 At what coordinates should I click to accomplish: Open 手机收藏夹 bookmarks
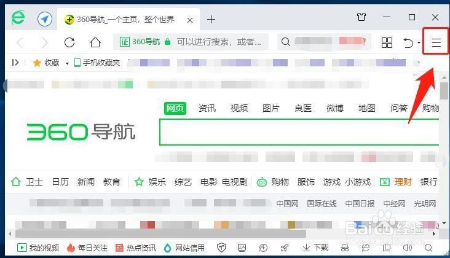(x=97, y=63)
